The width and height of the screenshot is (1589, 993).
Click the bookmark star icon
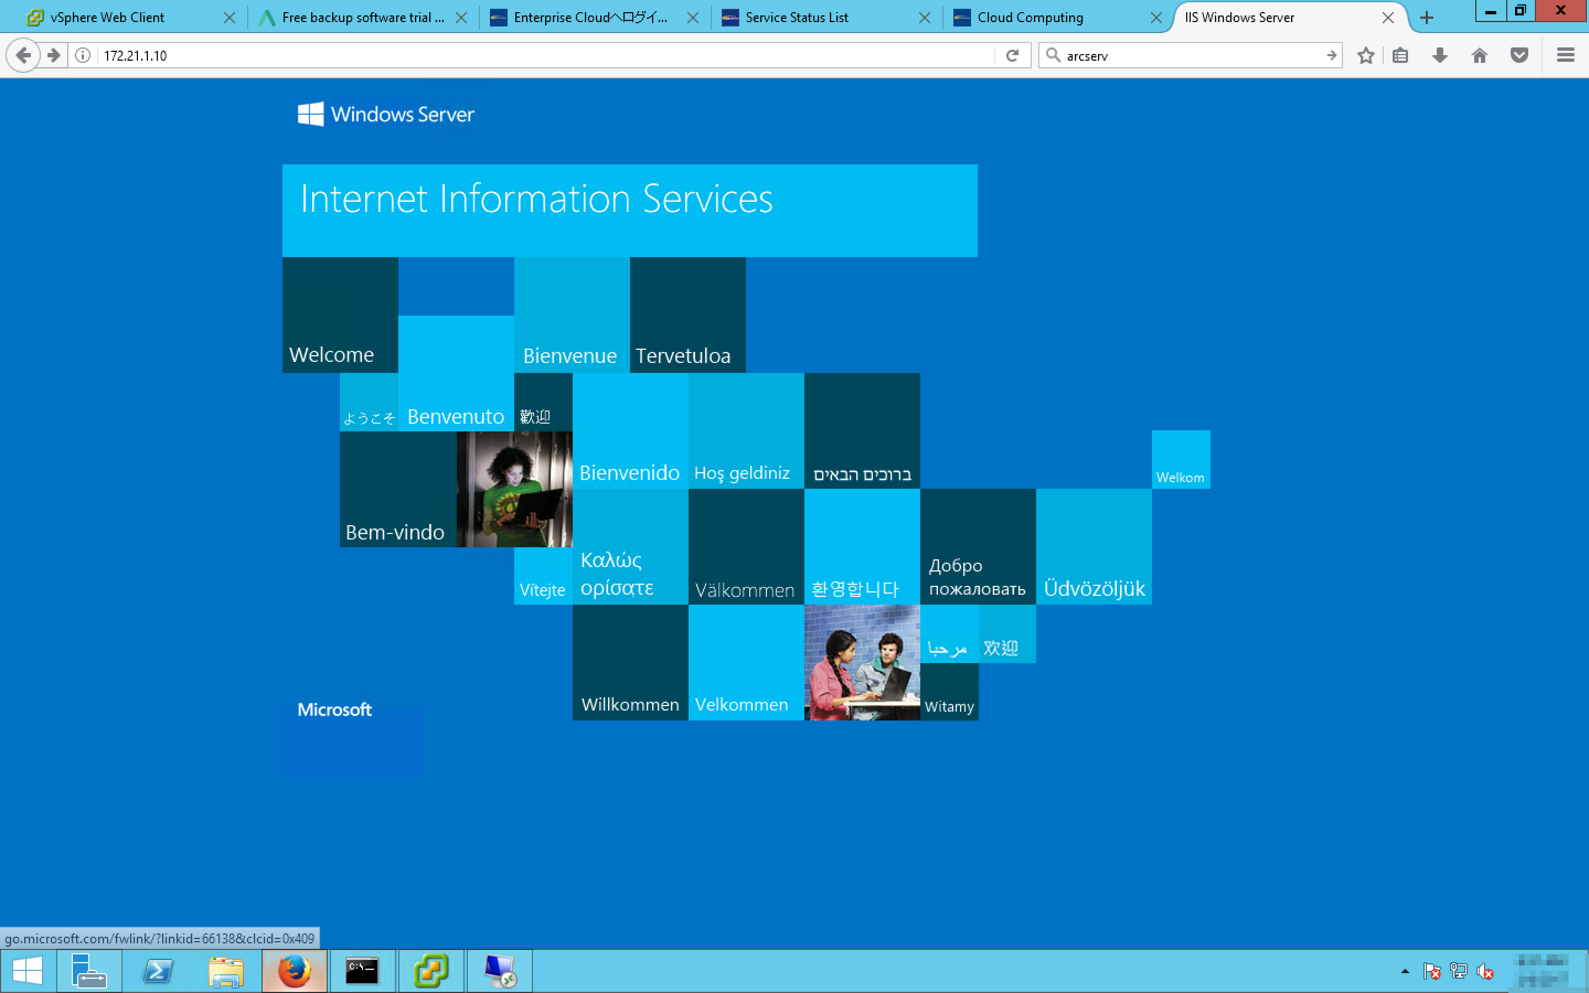tap(1366, 56)
